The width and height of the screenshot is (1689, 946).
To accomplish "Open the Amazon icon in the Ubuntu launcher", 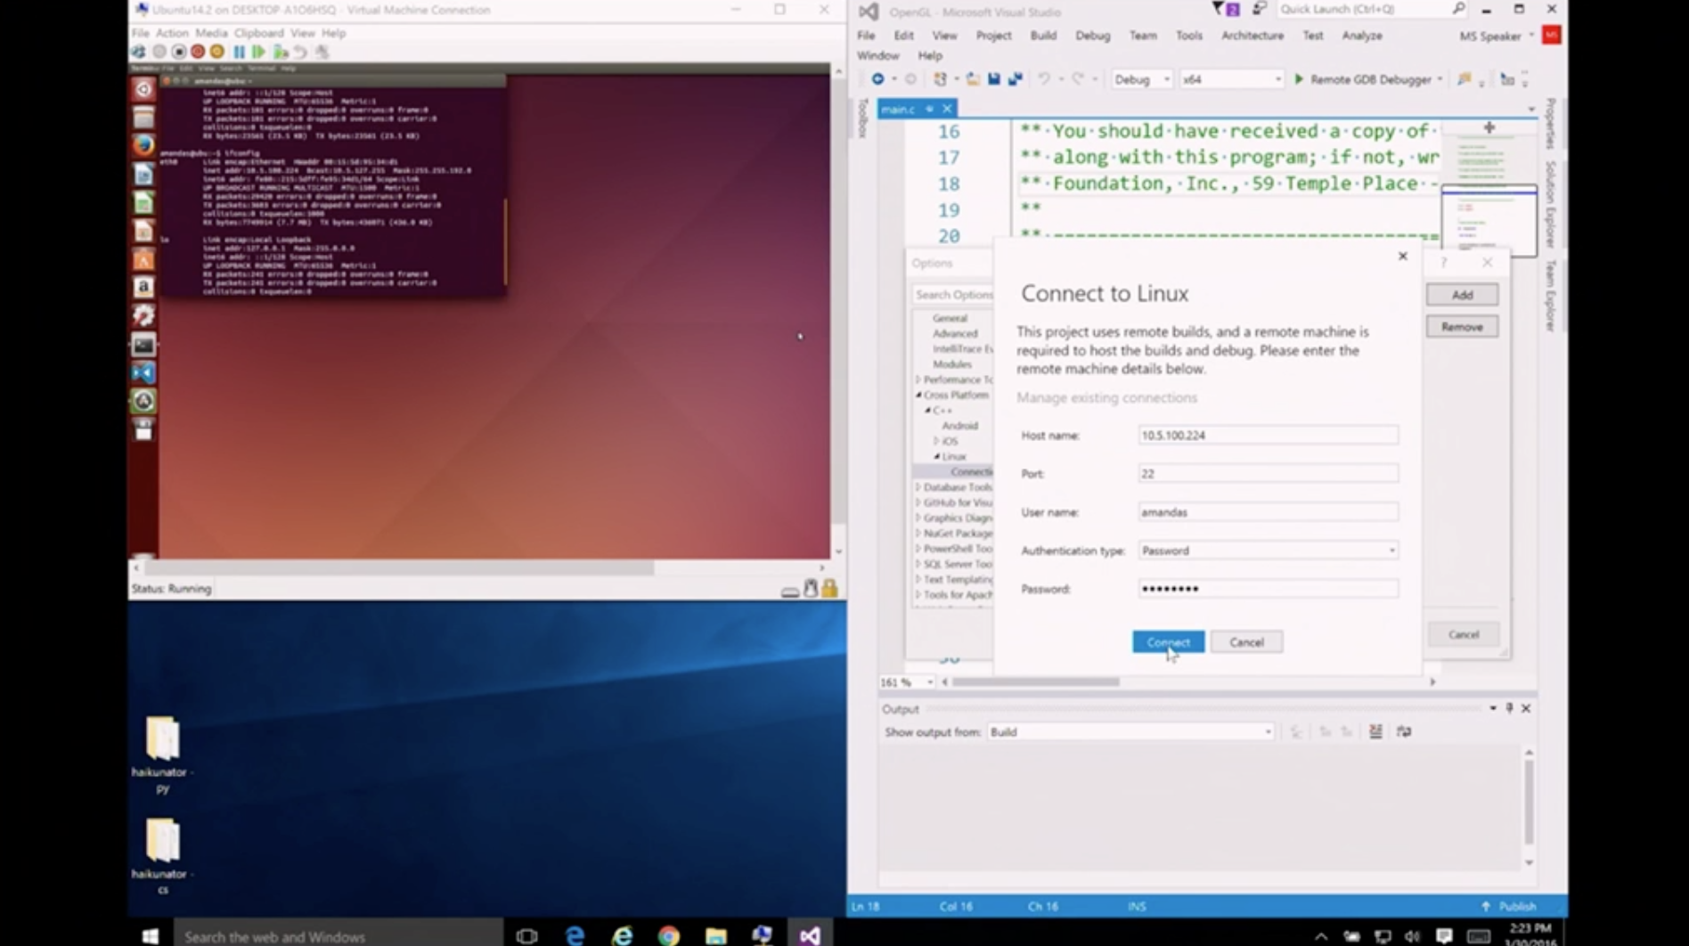I will tap(143, 287).
